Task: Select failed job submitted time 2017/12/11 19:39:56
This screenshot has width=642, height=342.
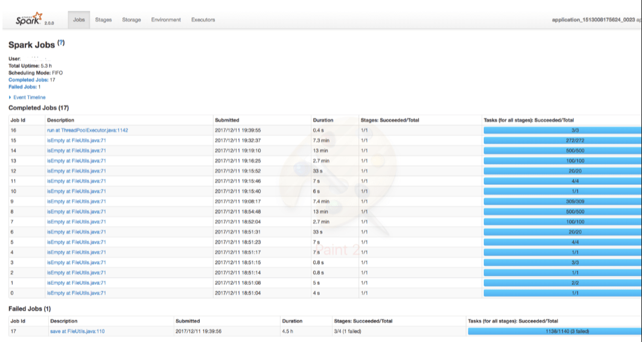Action: click(199, 331)
